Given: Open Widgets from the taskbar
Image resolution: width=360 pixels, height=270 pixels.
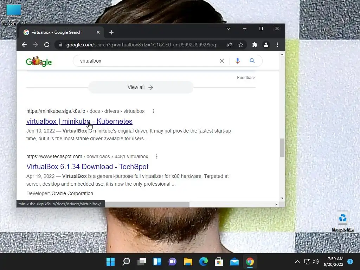Looking at the screenshot, I should (x=157, y=262).
